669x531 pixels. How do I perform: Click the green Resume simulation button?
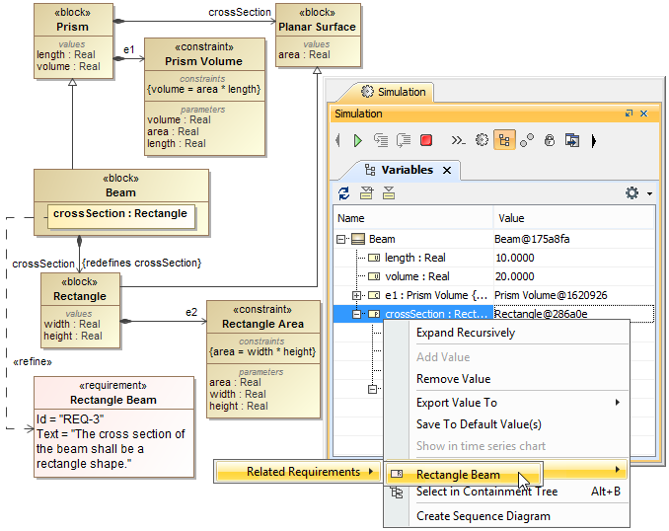tap(358, 141)
